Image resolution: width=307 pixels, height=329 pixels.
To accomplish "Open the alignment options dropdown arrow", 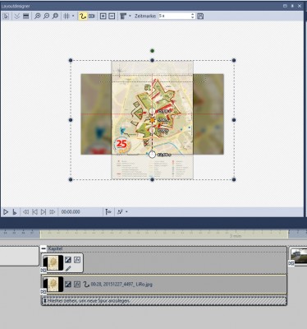I will coord(130,16).
